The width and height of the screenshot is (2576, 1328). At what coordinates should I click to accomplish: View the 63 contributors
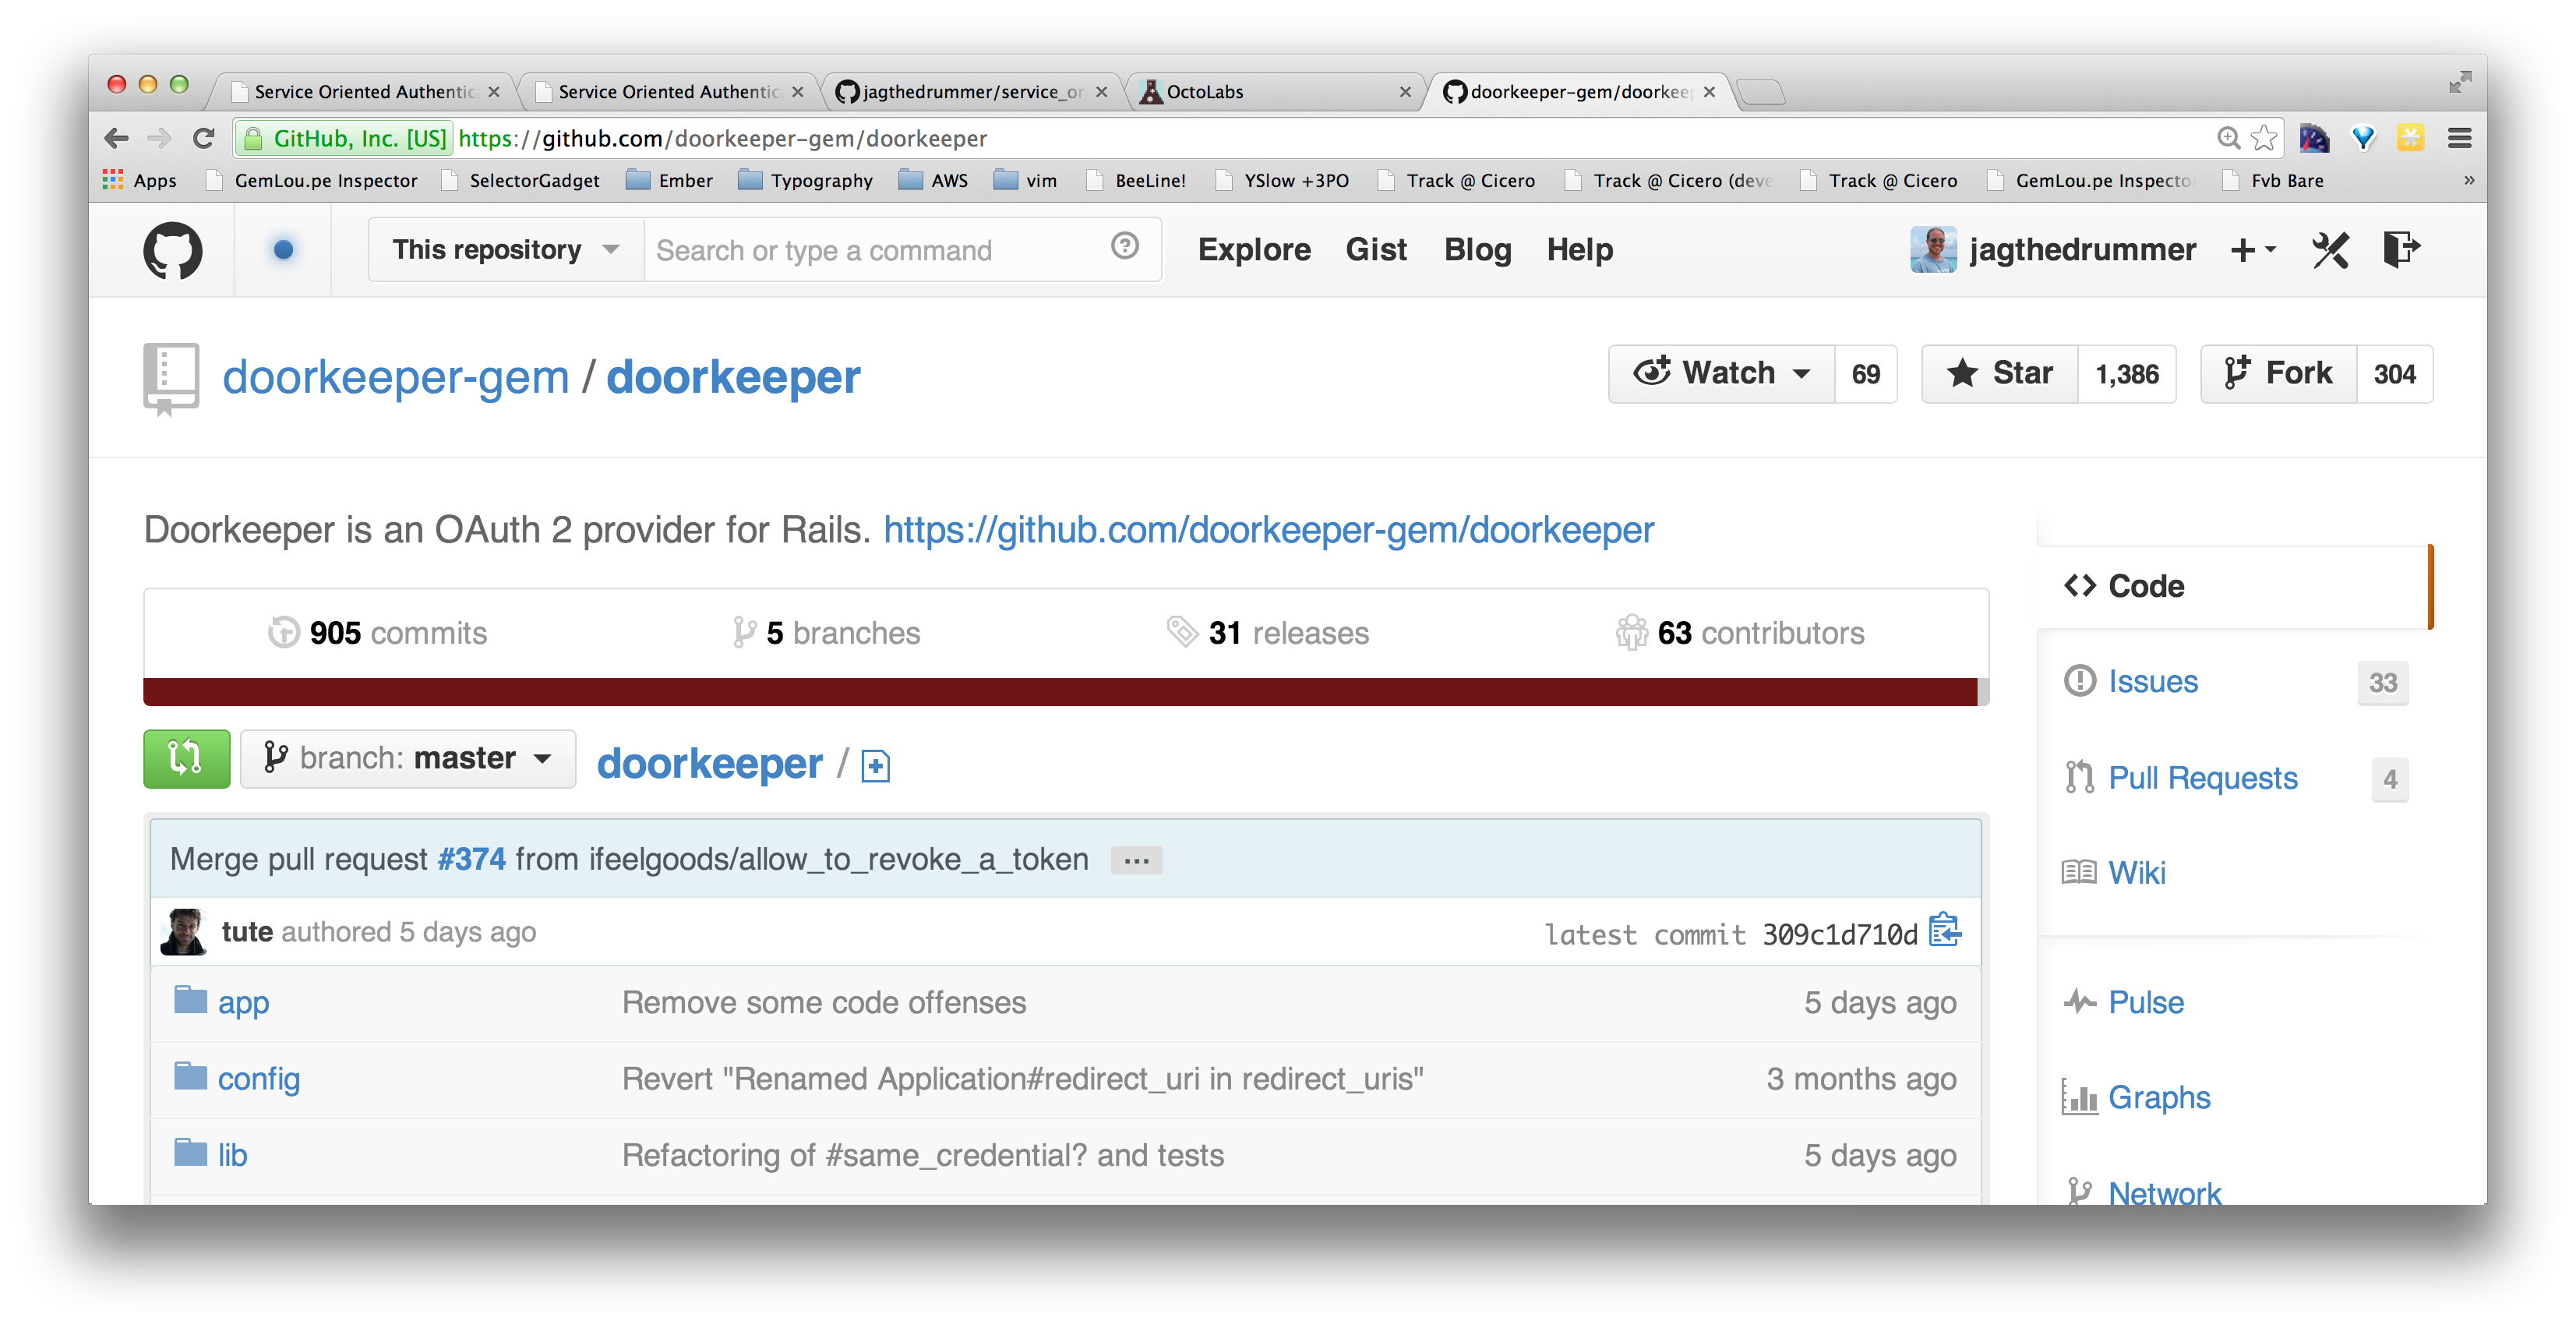click(x=1740, y=632)
